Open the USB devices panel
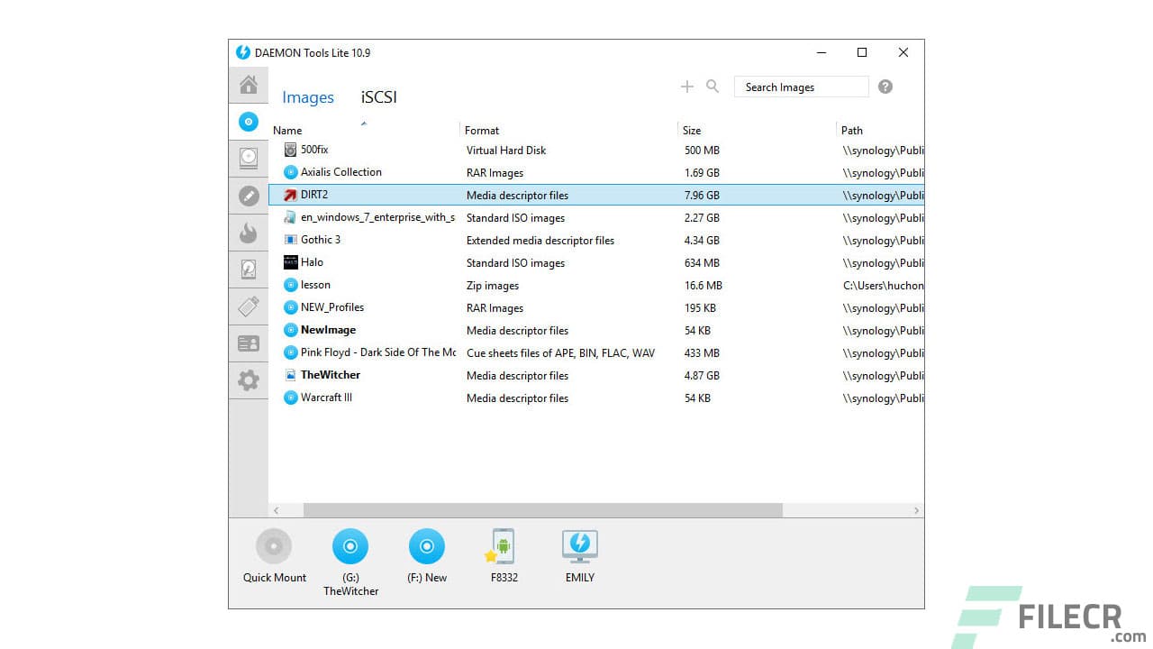 [249, 306]
